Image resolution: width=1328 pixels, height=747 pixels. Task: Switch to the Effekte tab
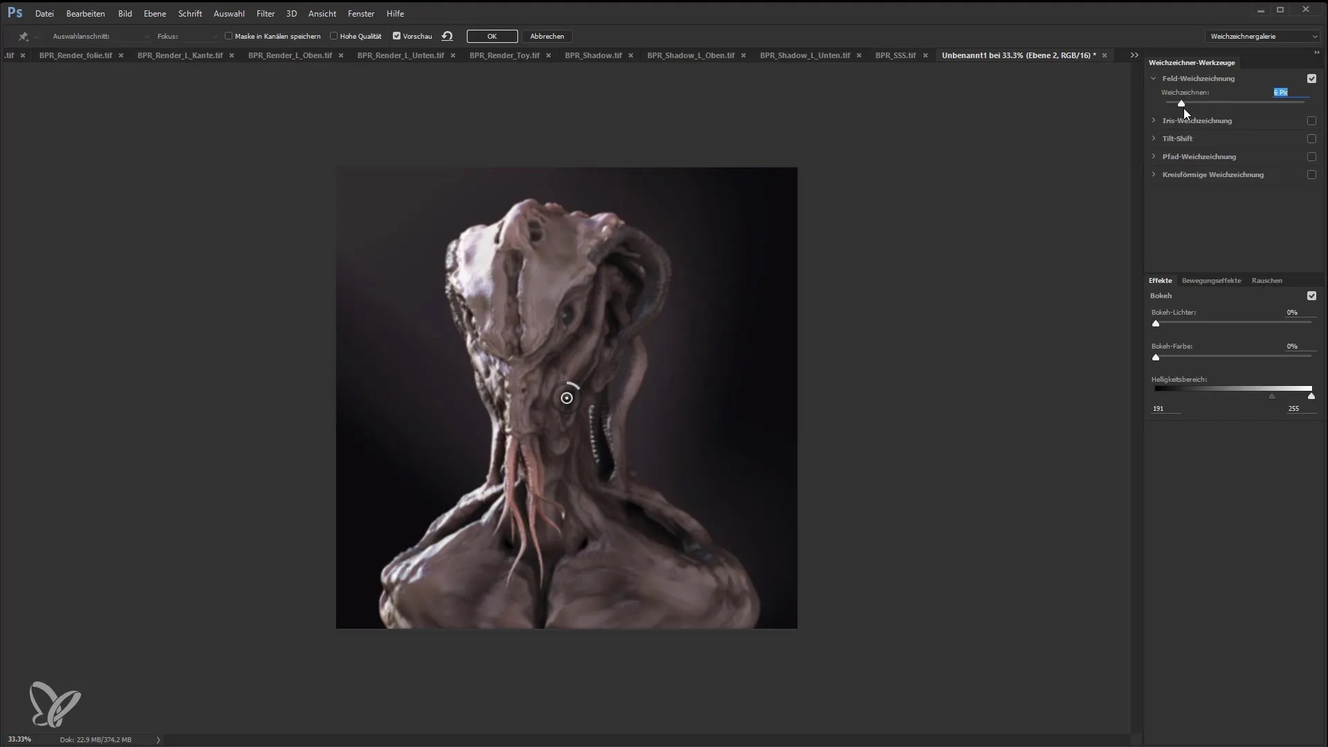pyautogui.click(x=1160, y=280)
